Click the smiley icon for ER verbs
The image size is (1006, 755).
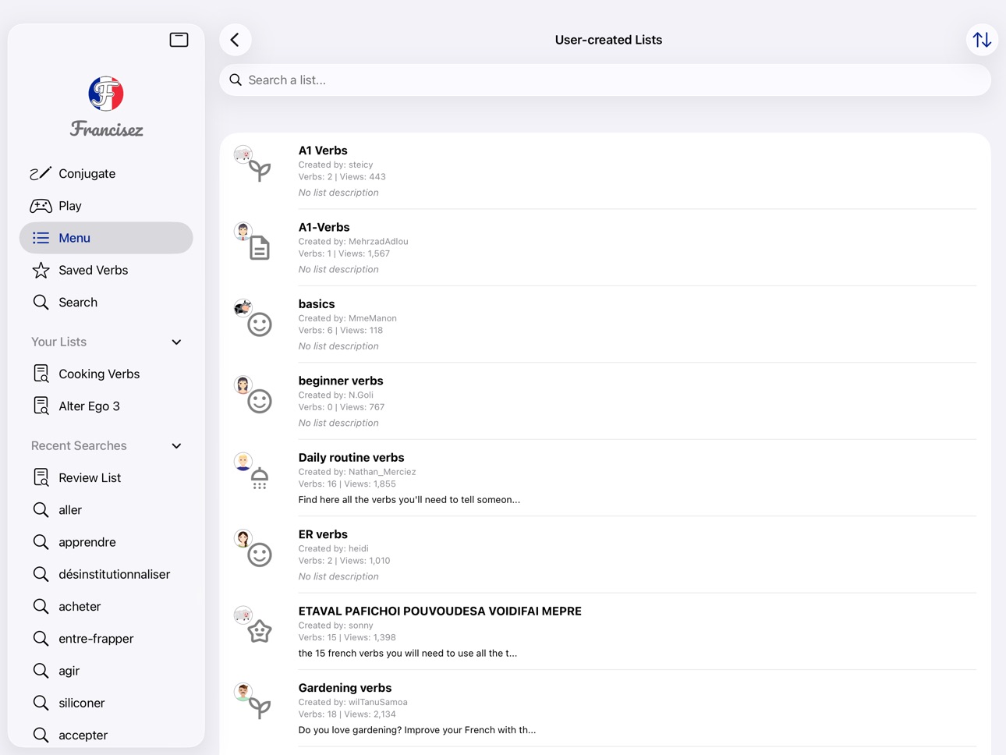pyautogui.click(x=260, y=555)
